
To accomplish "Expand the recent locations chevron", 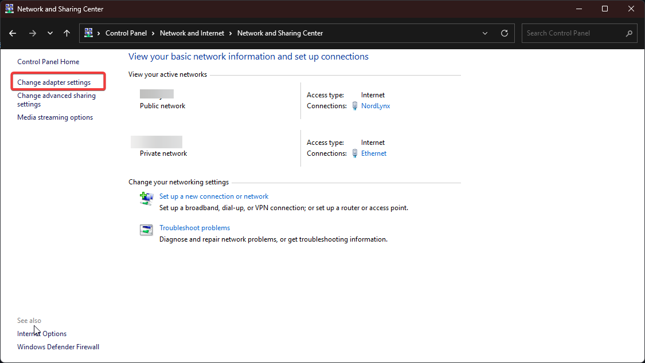I will click(x=50, y=33).
